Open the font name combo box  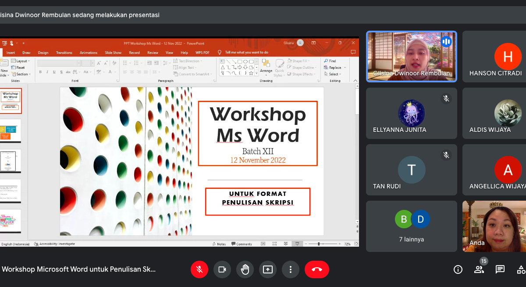point(59,63)
